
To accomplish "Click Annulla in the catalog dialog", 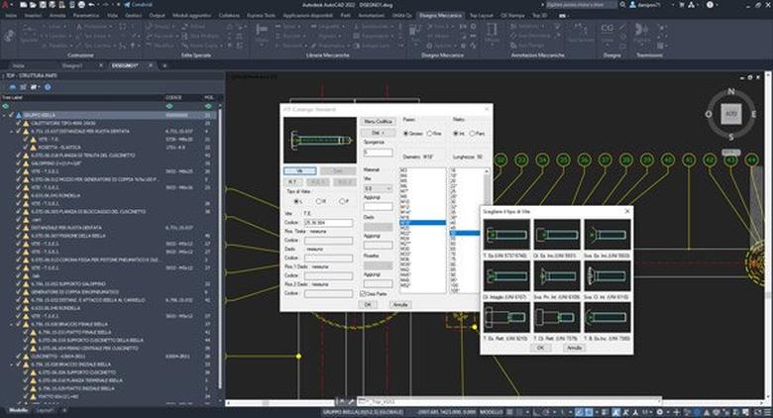I will (399, 304).
